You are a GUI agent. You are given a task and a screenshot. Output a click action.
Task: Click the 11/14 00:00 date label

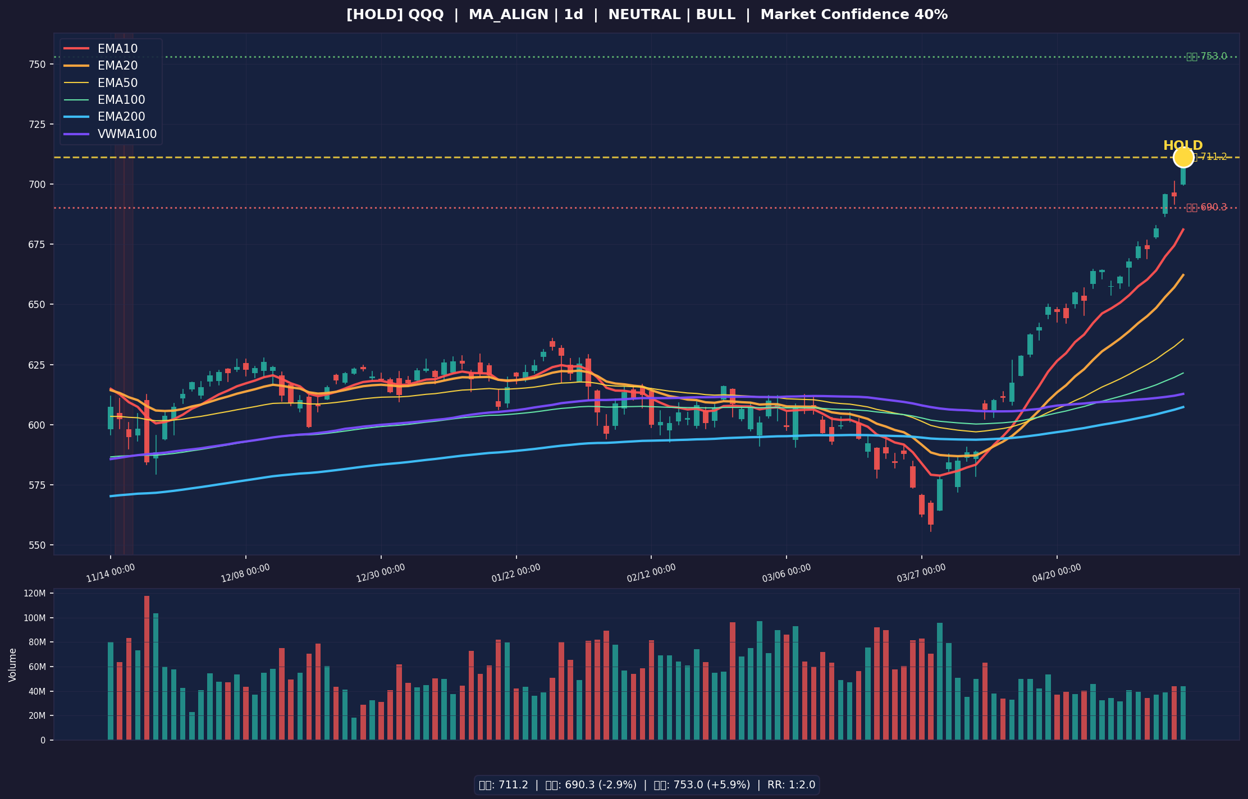tap(111, 573)
